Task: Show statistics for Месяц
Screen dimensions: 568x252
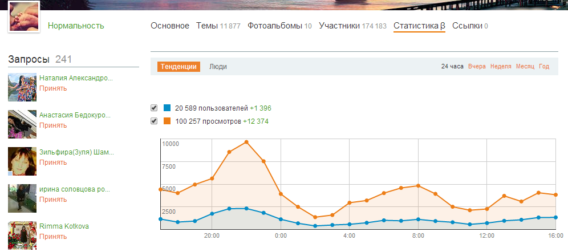Action: [525, 66]
